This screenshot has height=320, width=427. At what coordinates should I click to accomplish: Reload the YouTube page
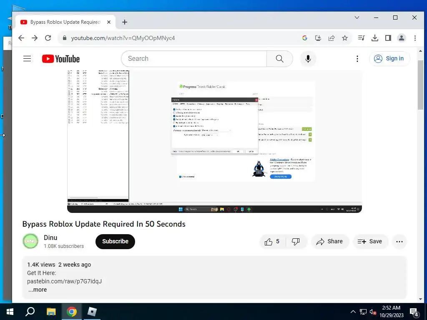point(48,38)
